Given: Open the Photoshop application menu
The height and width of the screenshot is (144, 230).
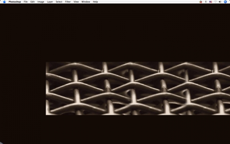Looking at the screenshot, I should (x=15, y=2).
